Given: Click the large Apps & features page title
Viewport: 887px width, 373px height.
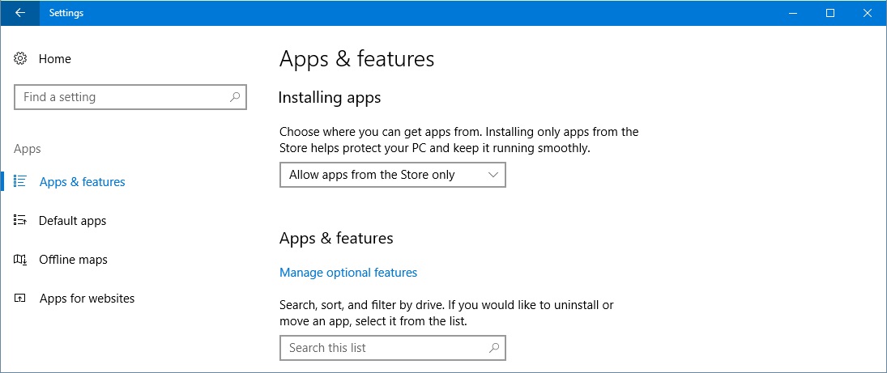Looking at the screenshot, I should pos(357,59).
